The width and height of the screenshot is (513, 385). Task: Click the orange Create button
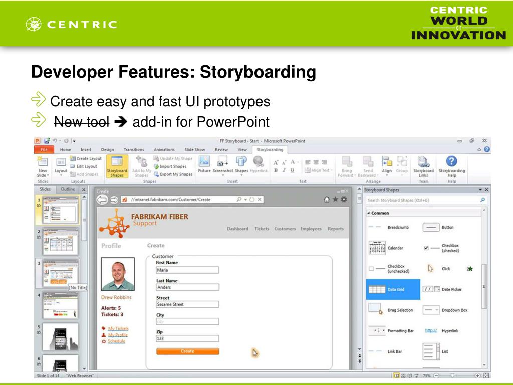pos(188,351)
